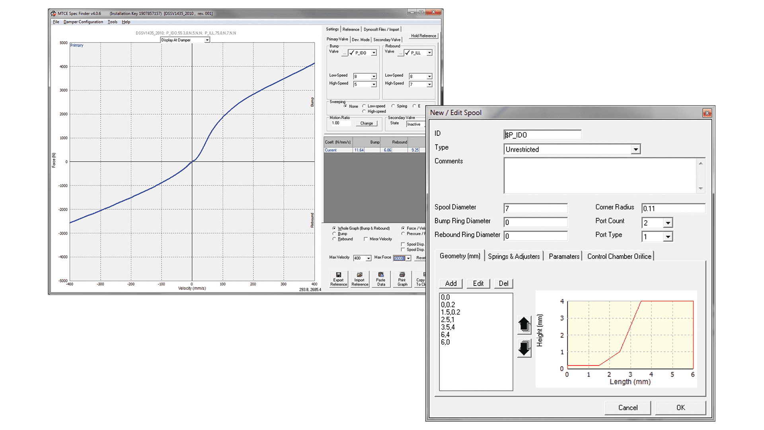The image size is (764, 430).
Task: Click the Spool Diameter input field
Action: pos(535,208)
